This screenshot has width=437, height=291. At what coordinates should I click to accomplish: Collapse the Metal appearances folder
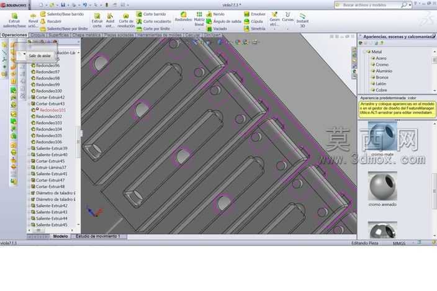pos(364,51)
